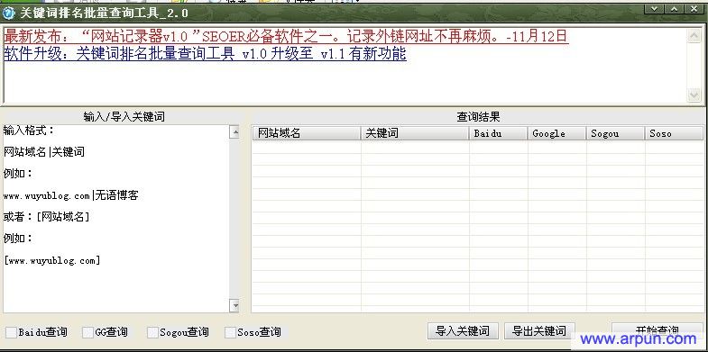Enable the Baidu查询 checkbox
708x352 pixels.
click(x=12, y=332)
